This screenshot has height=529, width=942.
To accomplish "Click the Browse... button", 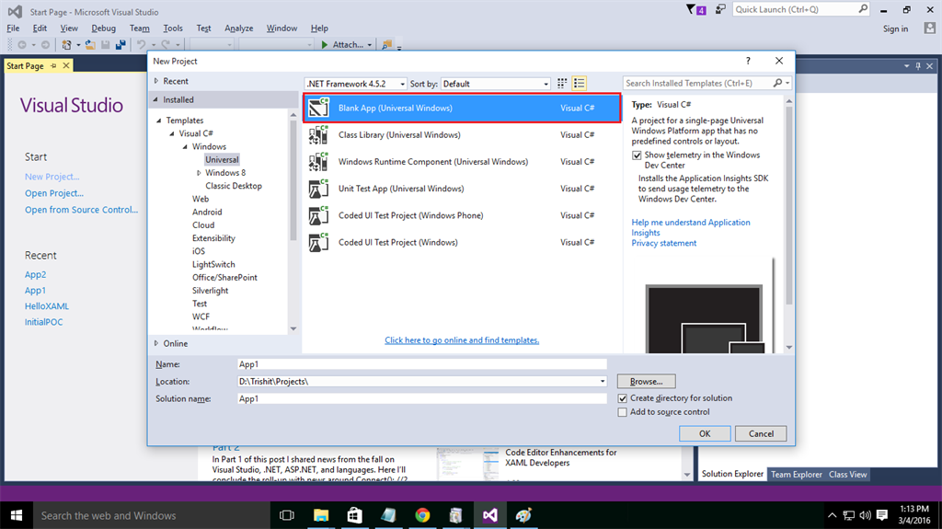I will (647, 381).
